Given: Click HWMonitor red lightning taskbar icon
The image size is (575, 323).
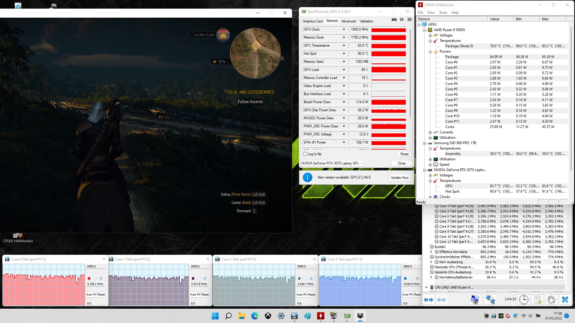Looking at the screenshot, I should [321, 316].
